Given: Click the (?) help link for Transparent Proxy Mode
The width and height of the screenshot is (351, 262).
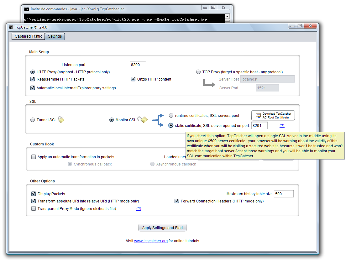Looking at the screenshot, I should point(139,209).
